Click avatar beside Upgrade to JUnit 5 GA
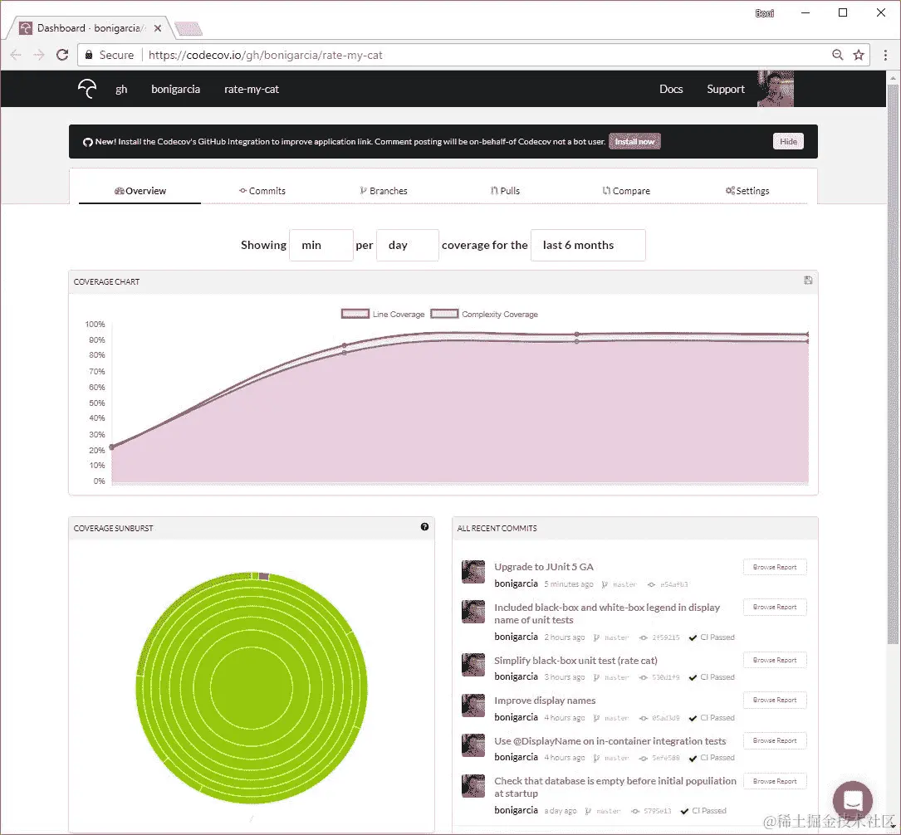Viewport: 901px width, 835px height. [473, 572]
